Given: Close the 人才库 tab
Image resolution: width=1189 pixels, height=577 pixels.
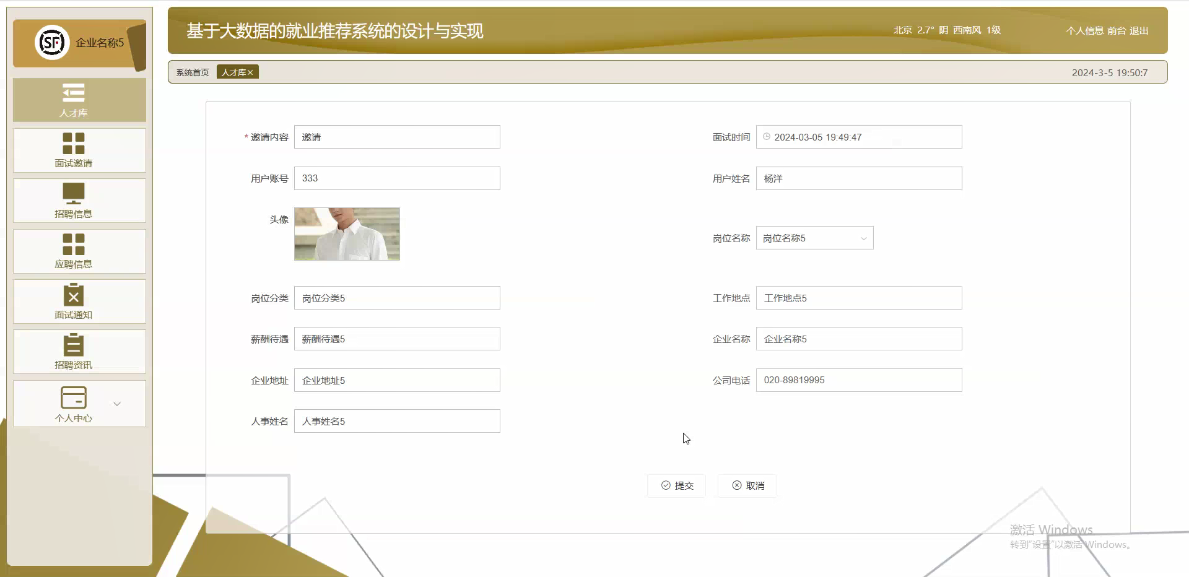Looking at the screenshot, I should click(250, 72).
